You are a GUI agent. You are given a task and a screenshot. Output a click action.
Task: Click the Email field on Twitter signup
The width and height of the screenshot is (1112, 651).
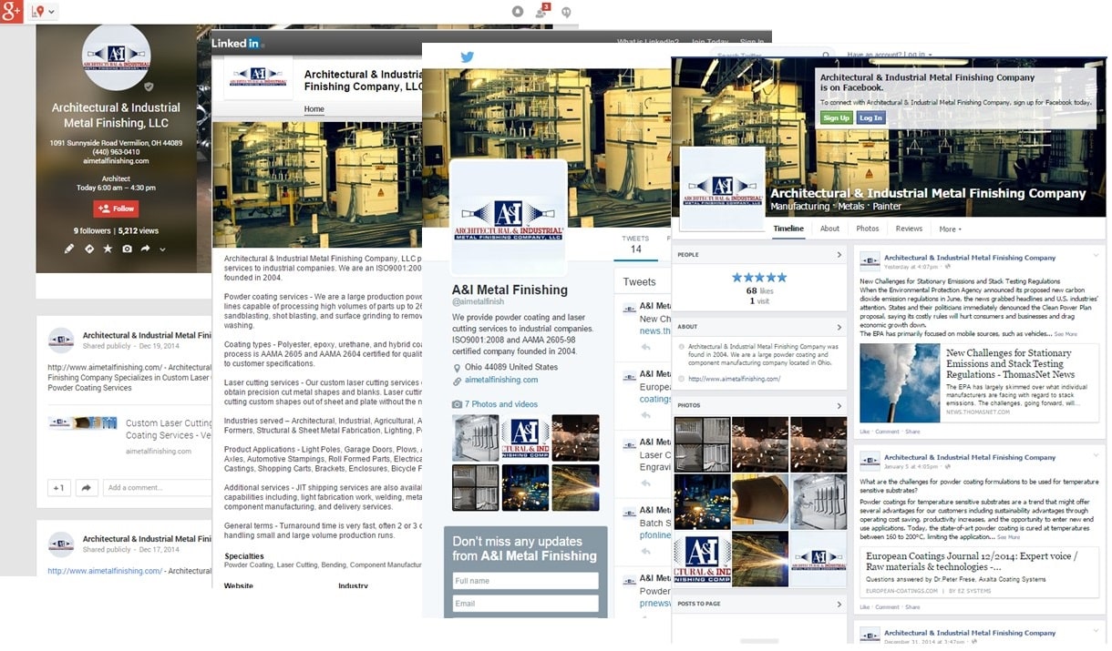point(525,604)
